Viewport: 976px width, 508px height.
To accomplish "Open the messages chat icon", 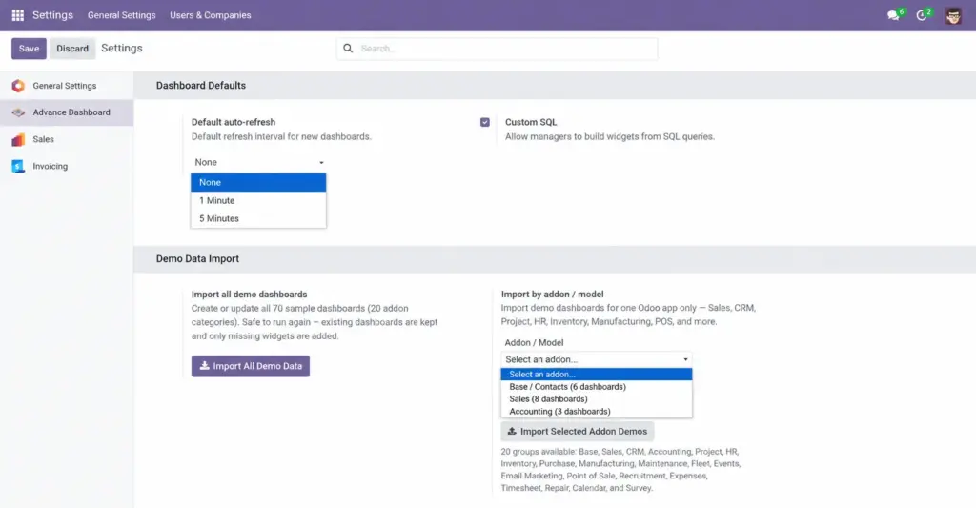I will tap(893, 15).
